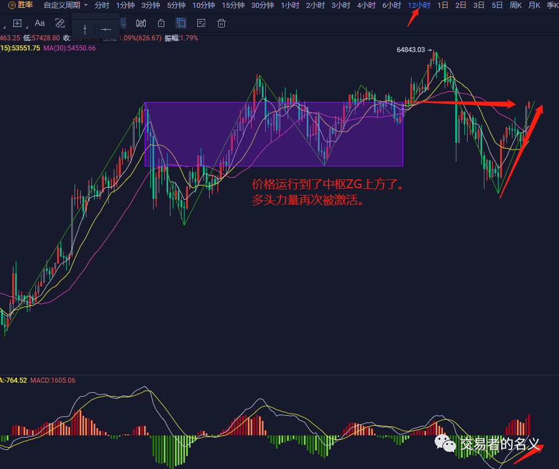This screenshot has width=559, height=469.
Task: Toggle the highlighted bookmark drawings icon
Action: click(181, 23)
